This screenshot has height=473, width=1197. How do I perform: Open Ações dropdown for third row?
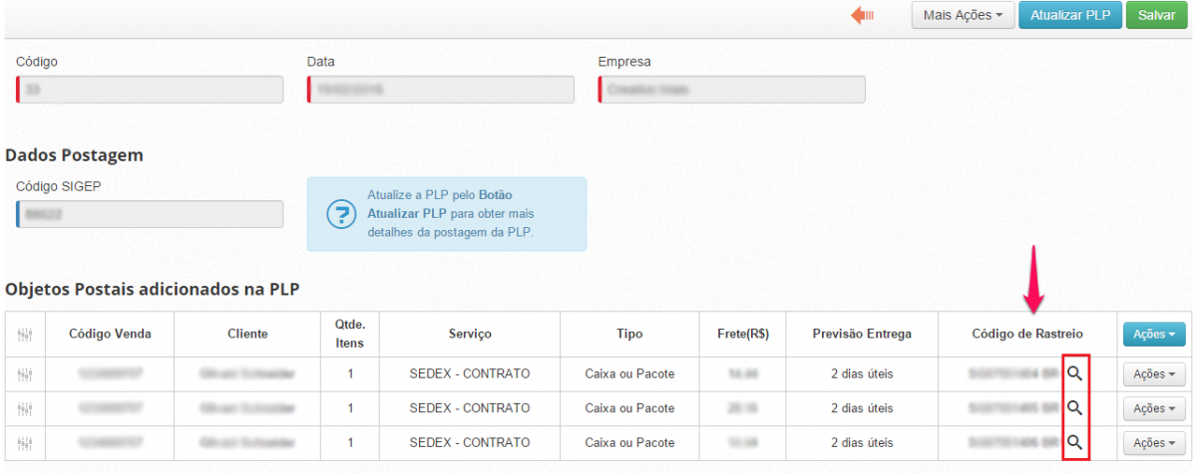coord(1154,442)
